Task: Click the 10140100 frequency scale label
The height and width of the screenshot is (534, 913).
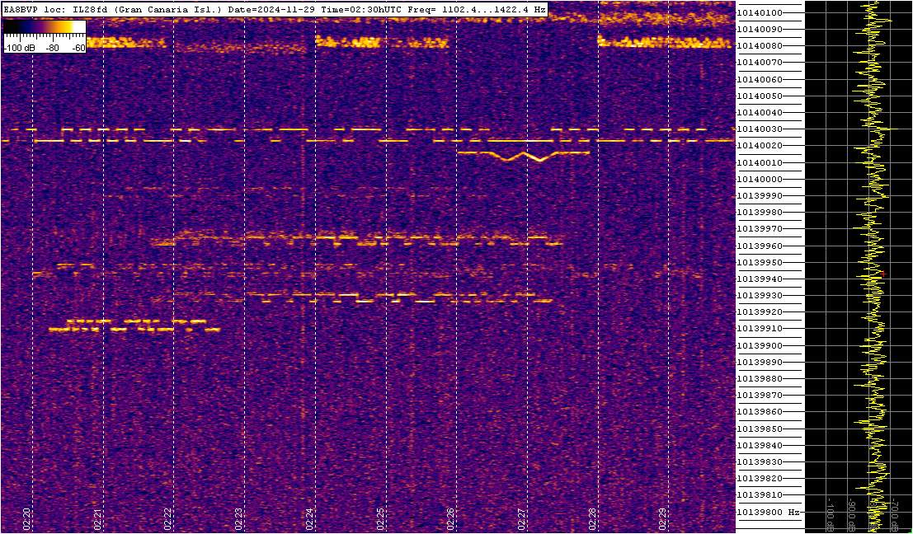Action: click(760, 13)
